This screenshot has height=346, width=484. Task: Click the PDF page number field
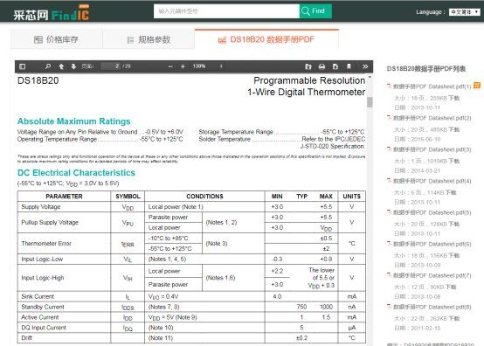pos(111,66)
